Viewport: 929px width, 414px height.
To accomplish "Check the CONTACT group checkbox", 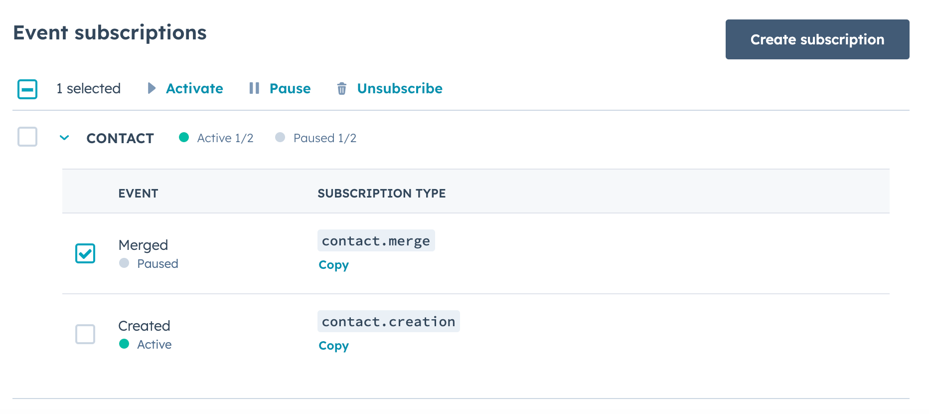I will tap(27, 137).
